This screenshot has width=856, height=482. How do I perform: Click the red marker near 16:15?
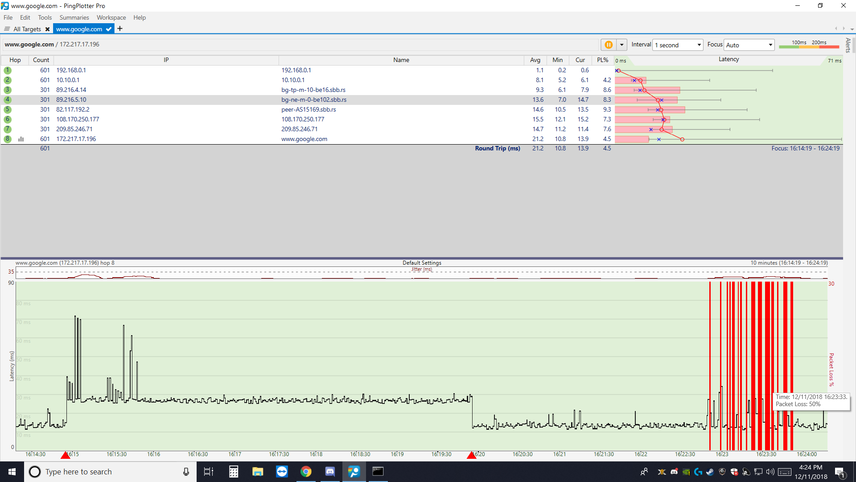coord(66,455)
